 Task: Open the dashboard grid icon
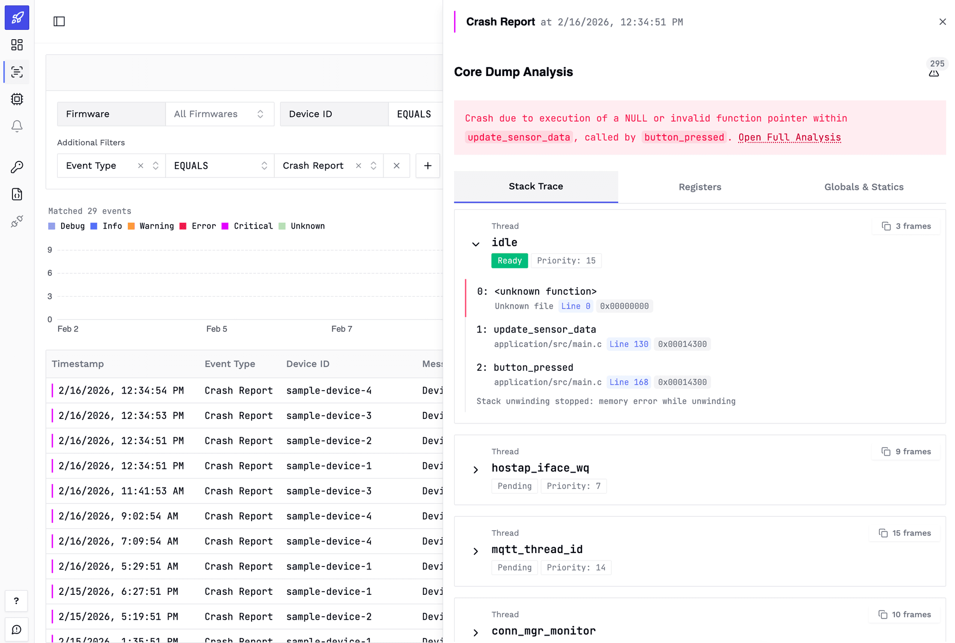coord(17,45)
